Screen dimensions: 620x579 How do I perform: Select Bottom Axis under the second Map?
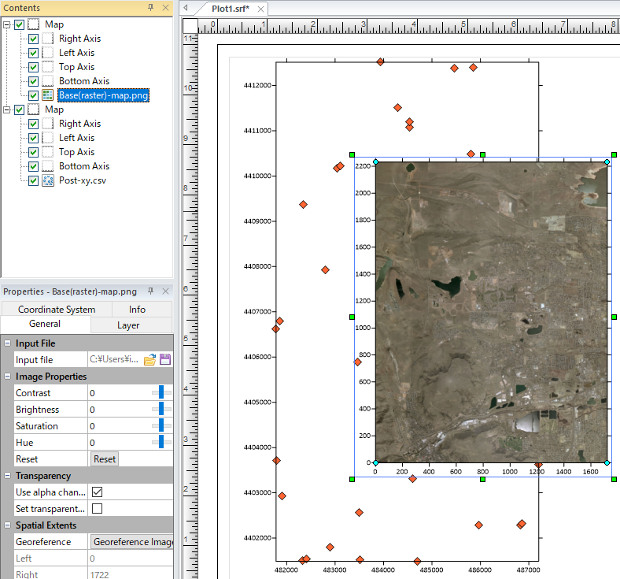84,166
